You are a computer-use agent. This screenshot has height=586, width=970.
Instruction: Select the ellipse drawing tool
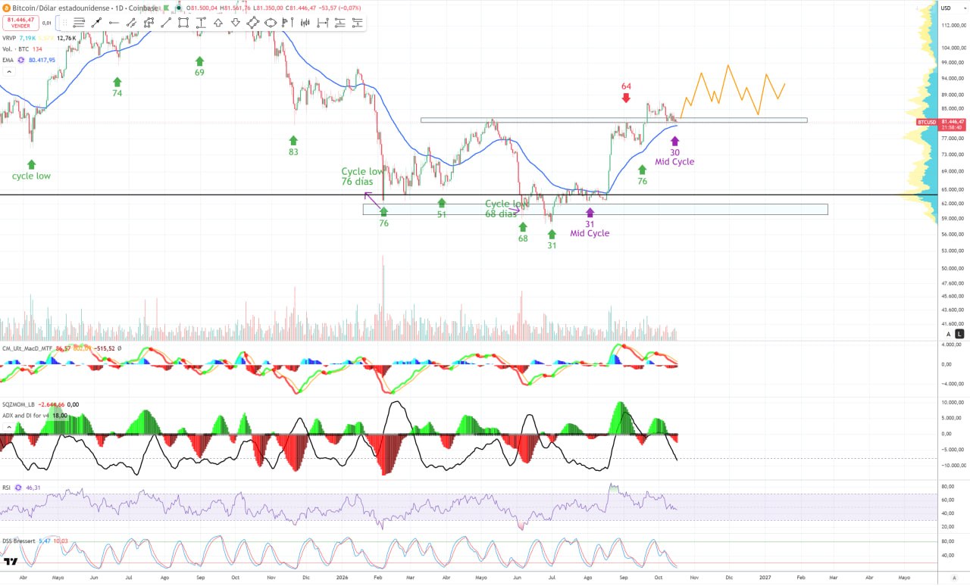[x=271, y=23]
